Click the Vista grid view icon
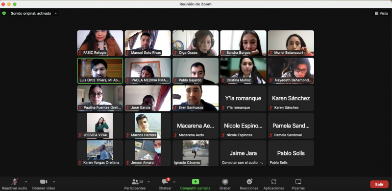This screenshot has height=191, width=392. 377,13
